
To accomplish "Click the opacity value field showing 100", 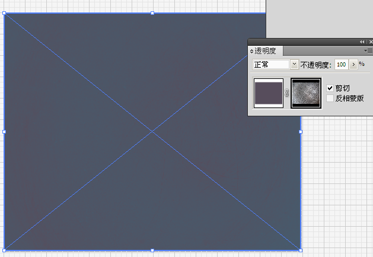I will coord(342,64).
